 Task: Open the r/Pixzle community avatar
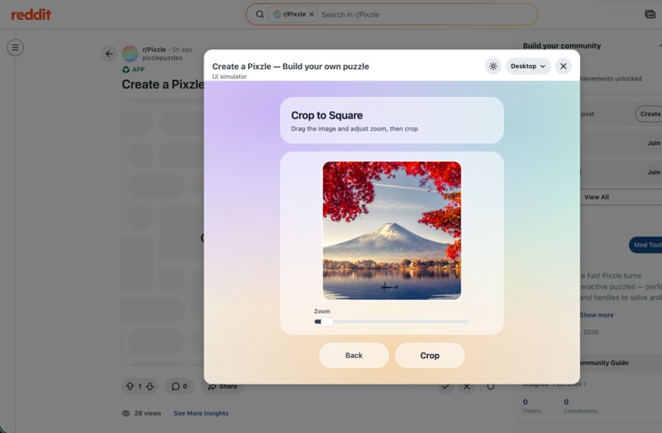(x=130, y=53)
